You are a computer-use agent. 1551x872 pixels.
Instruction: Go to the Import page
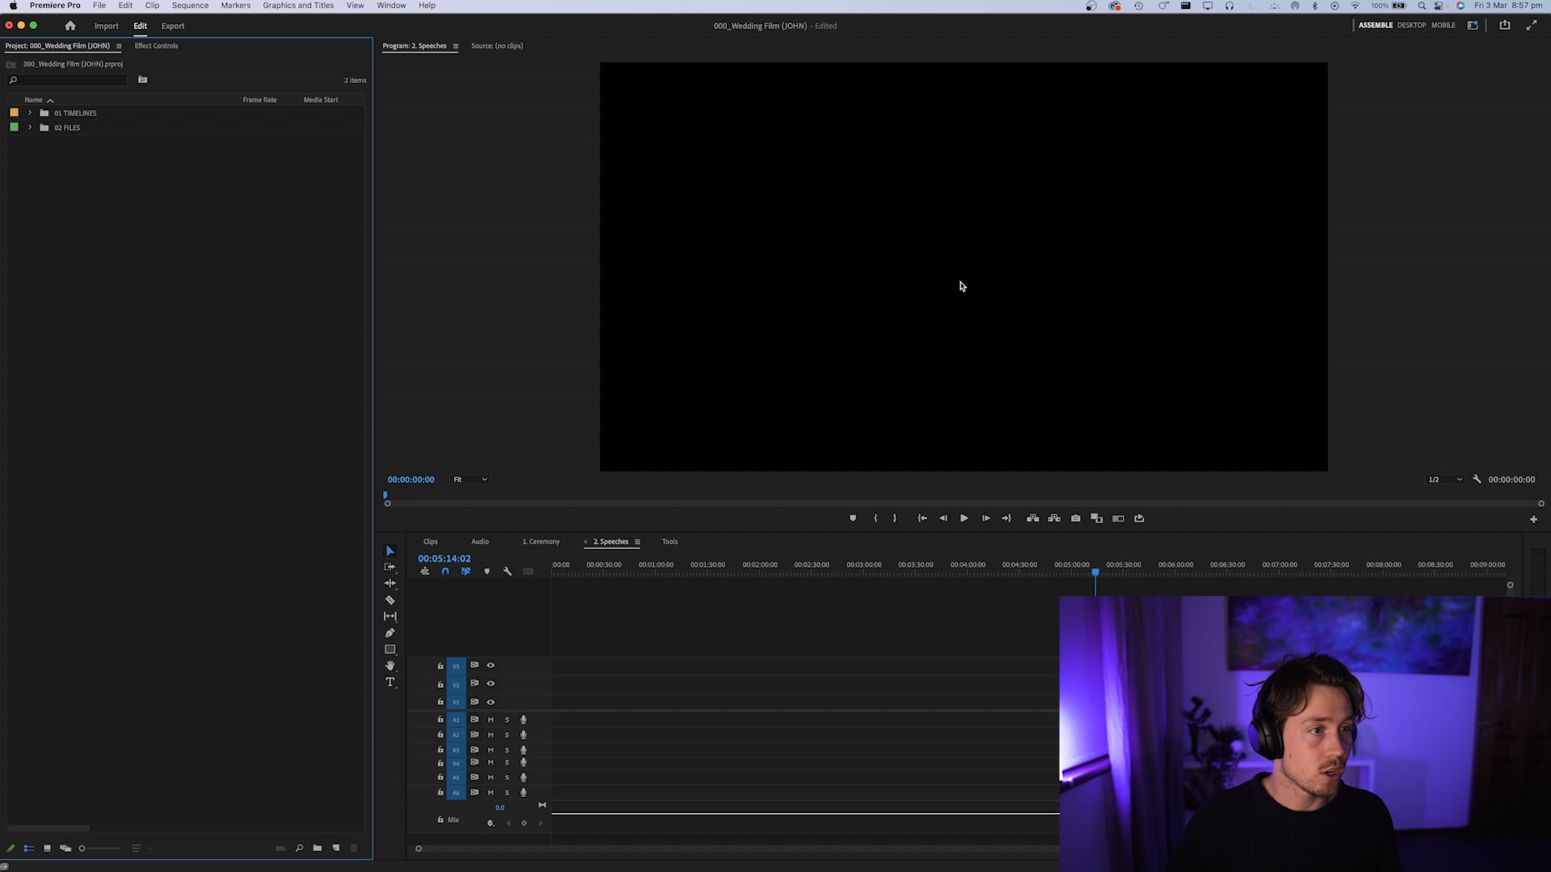(106, 26)
